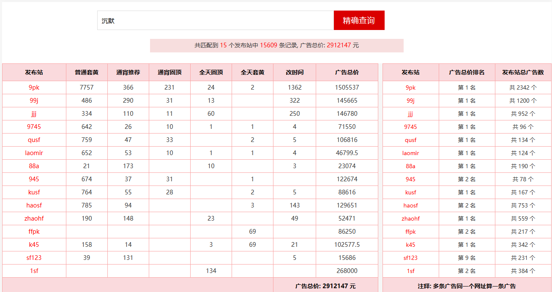
Task: Open the laomir link in the right ranking table
Action: (x=410, y=153)
